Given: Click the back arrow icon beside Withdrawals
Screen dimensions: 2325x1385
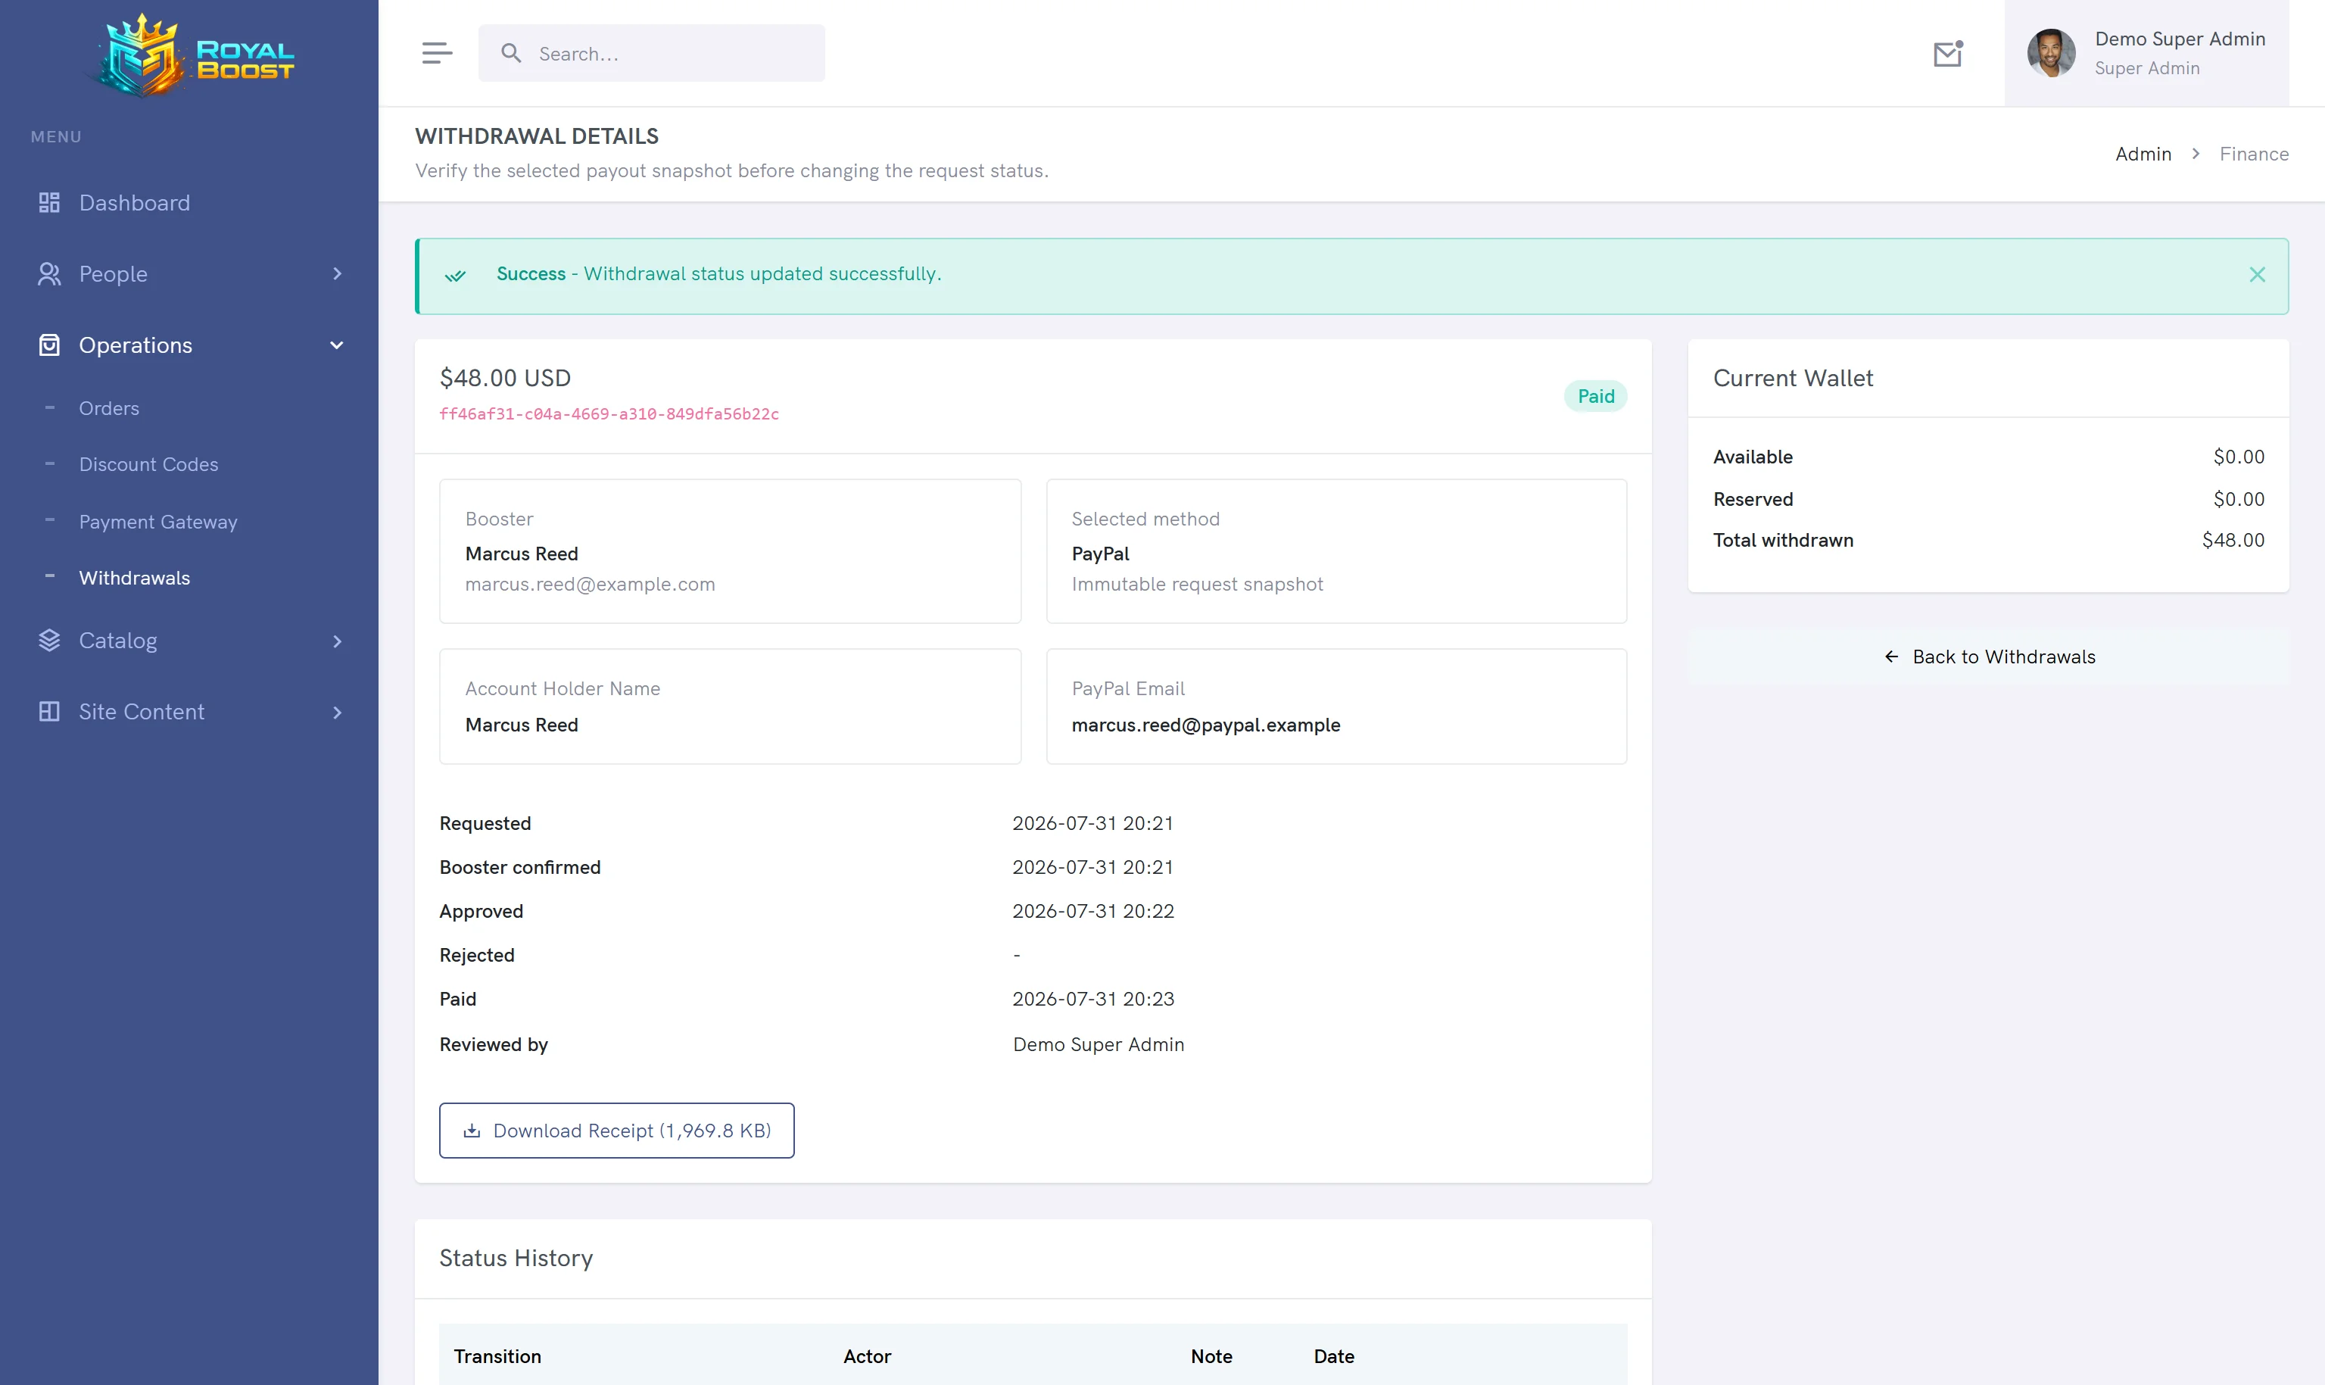Looking at the screenshot, I should 1891,657.
